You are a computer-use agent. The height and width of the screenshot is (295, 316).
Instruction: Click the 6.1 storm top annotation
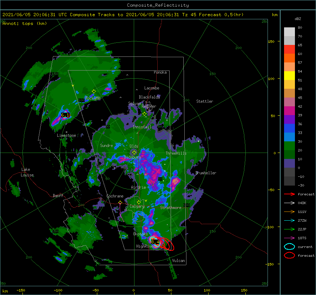pos(65,115)
